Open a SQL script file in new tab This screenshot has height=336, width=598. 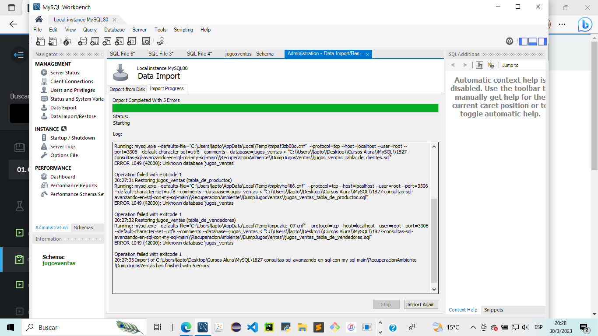[53, 41]
